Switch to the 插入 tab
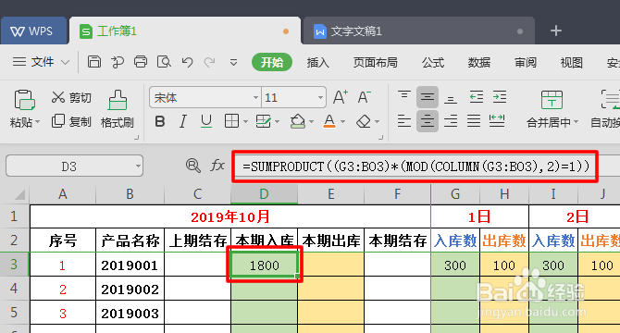Image resolution: width=620 pixels, height=333 pixels. click(317, 62)
